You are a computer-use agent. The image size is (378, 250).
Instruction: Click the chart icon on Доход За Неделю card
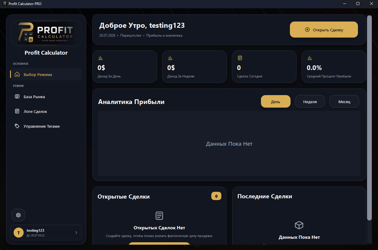click(x=170, y=58)
